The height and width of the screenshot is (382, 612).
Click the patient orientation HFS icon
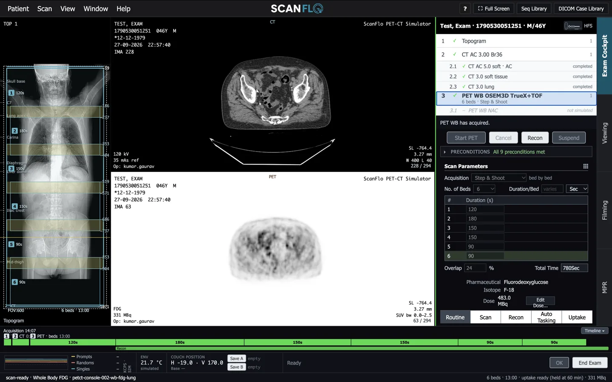pyautogui.click(x=572, y=26)
